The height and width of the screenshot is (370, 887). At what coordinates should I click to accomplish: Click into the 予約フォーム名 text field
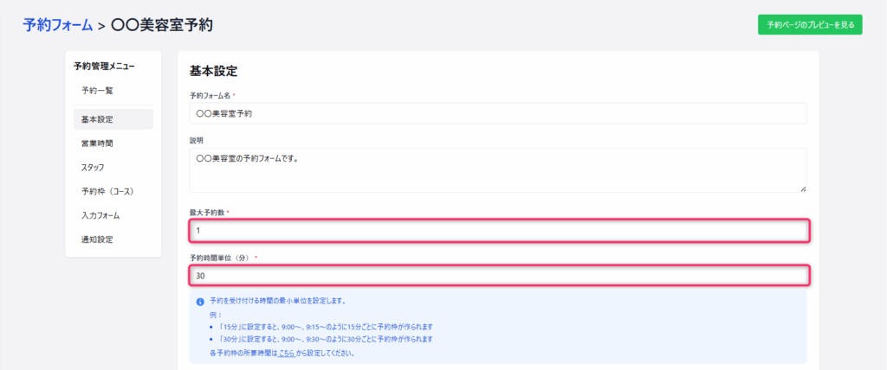click(x=497, y=113)
